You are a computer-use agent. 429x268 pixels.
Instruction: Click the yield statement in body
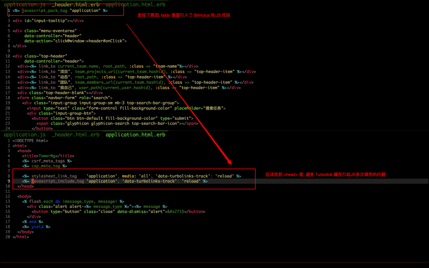pyautogui.click(x=37, y=227)
